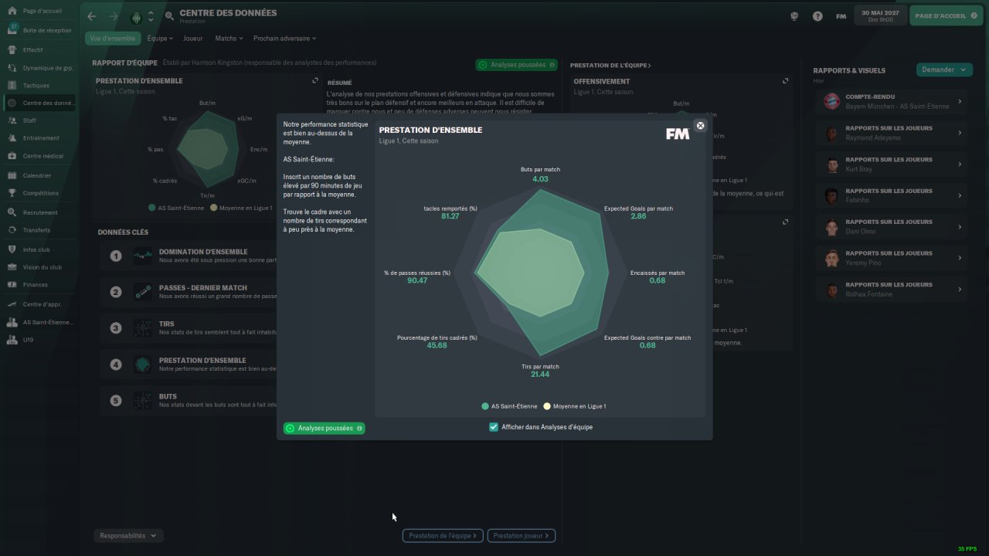Viewport: 989px width, 556px height.
Task: Open the Centre d'appr. sidebar icon
Action: [x=12, y=304]
